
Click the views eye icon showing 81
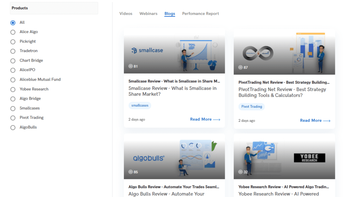(131, 66)
